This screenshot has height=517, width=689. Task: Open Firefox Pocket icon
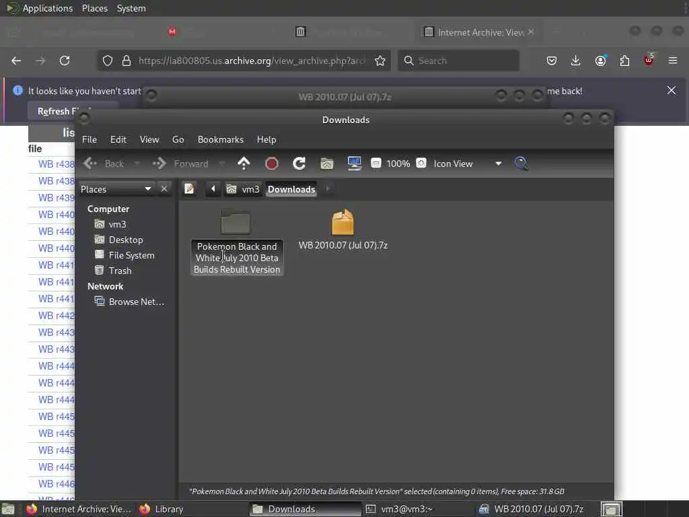[x=552, y=61]
